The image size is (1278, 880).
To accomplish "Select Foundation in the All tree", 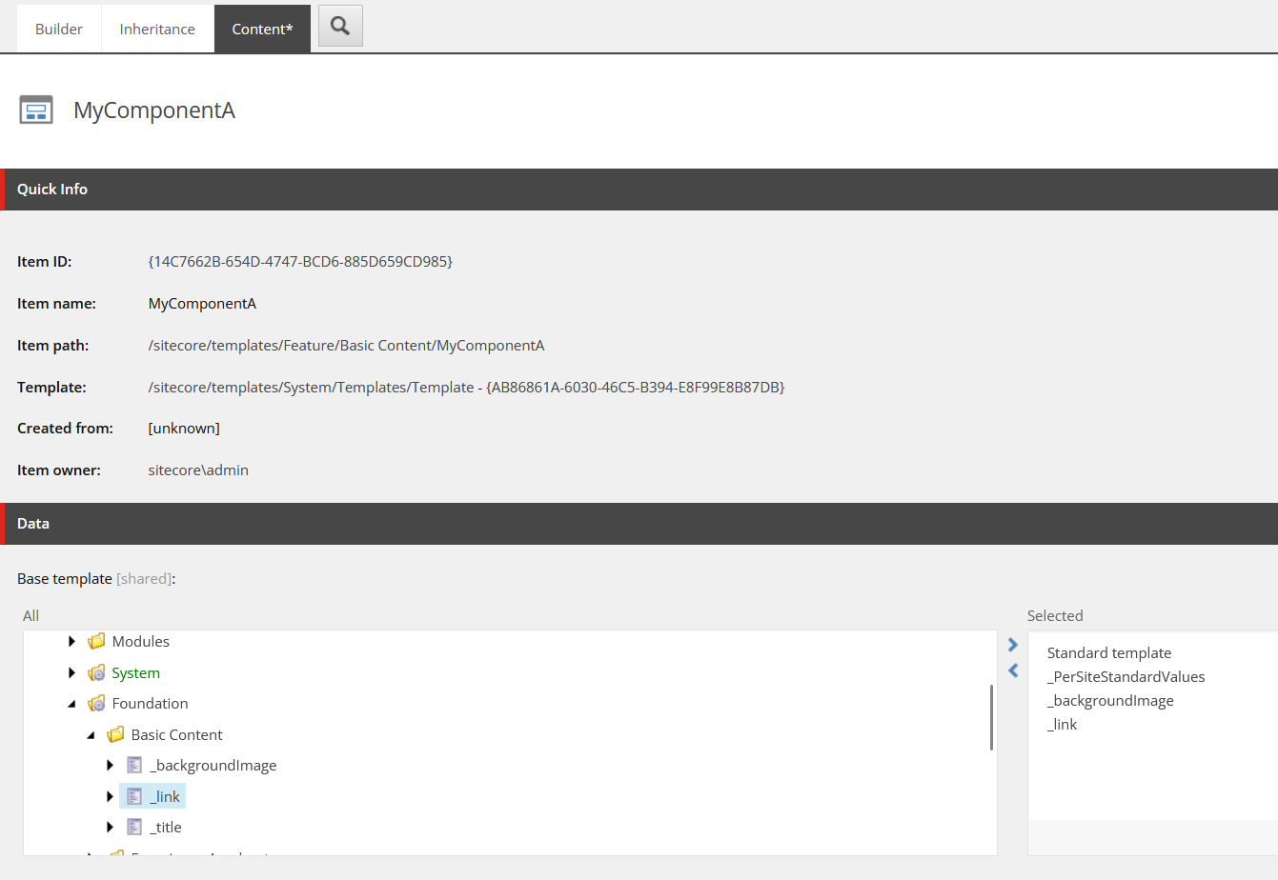I will (x=151, y=704).
